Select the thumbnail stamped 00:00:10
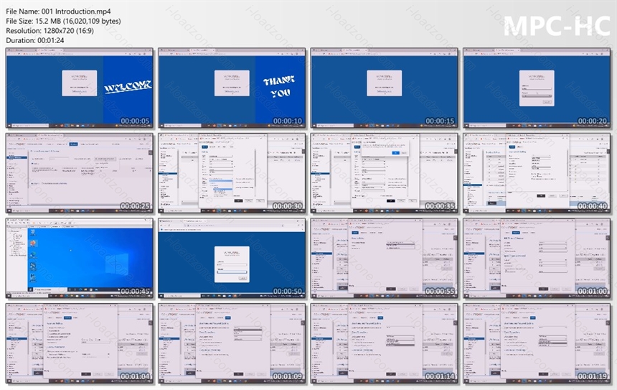The height and width of the screenshot is (390, 617). point(232,88)
